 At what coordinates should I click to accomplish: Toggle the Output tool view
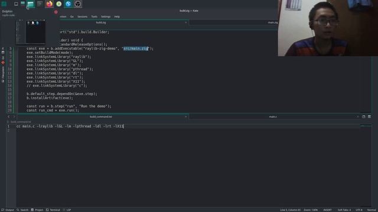[x=8, y=210]
